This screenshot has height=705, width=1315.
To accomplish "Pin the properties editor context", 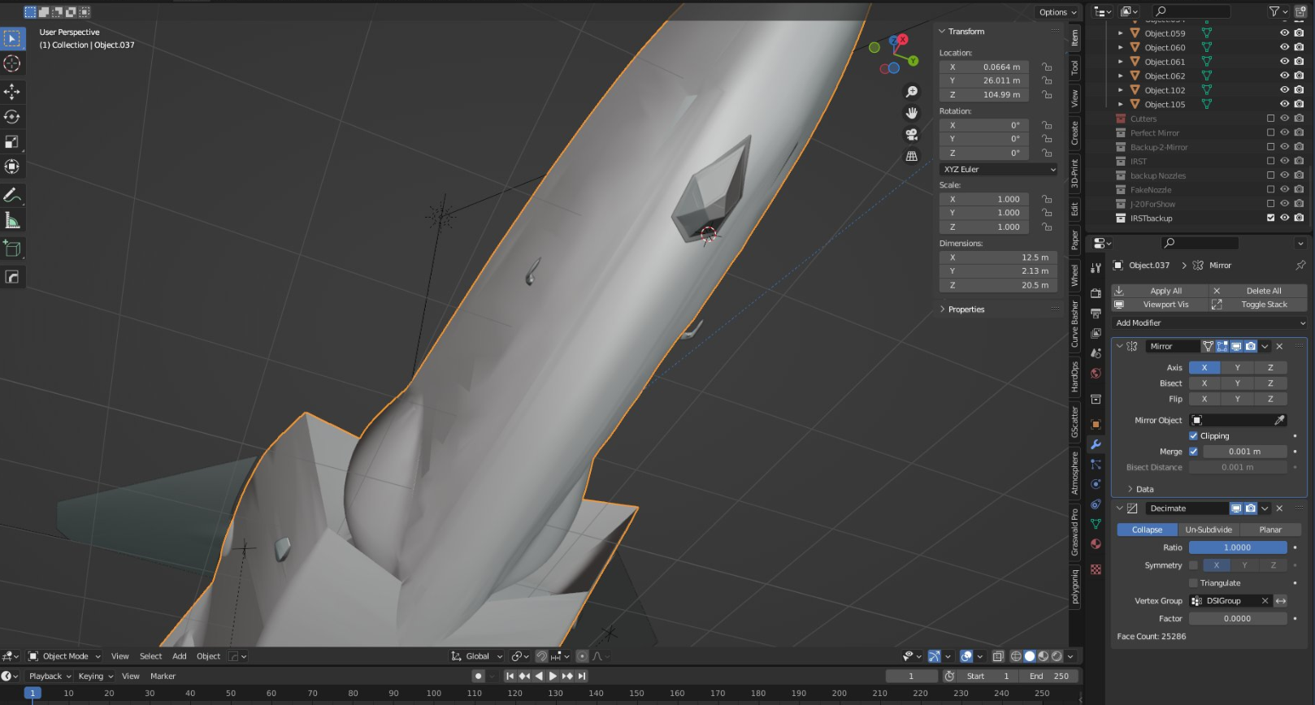I will 1300,266.
